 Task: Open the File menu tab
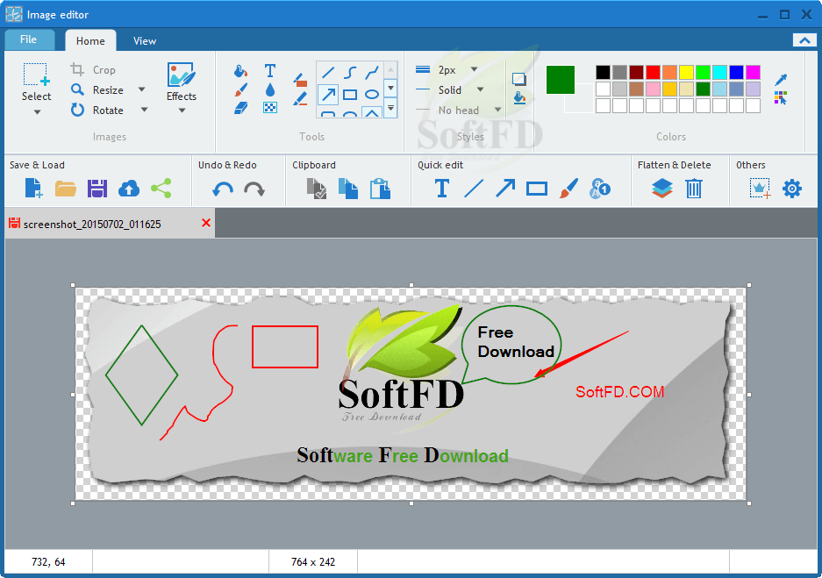29,39
